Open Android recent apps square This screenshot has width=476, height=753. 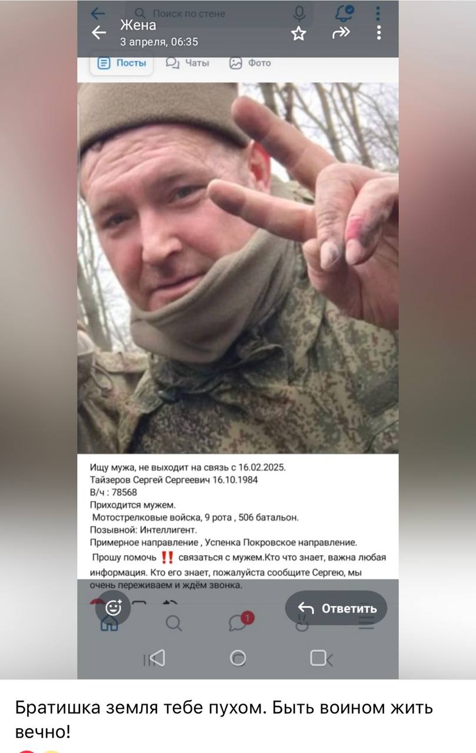[x=321, y=658]
